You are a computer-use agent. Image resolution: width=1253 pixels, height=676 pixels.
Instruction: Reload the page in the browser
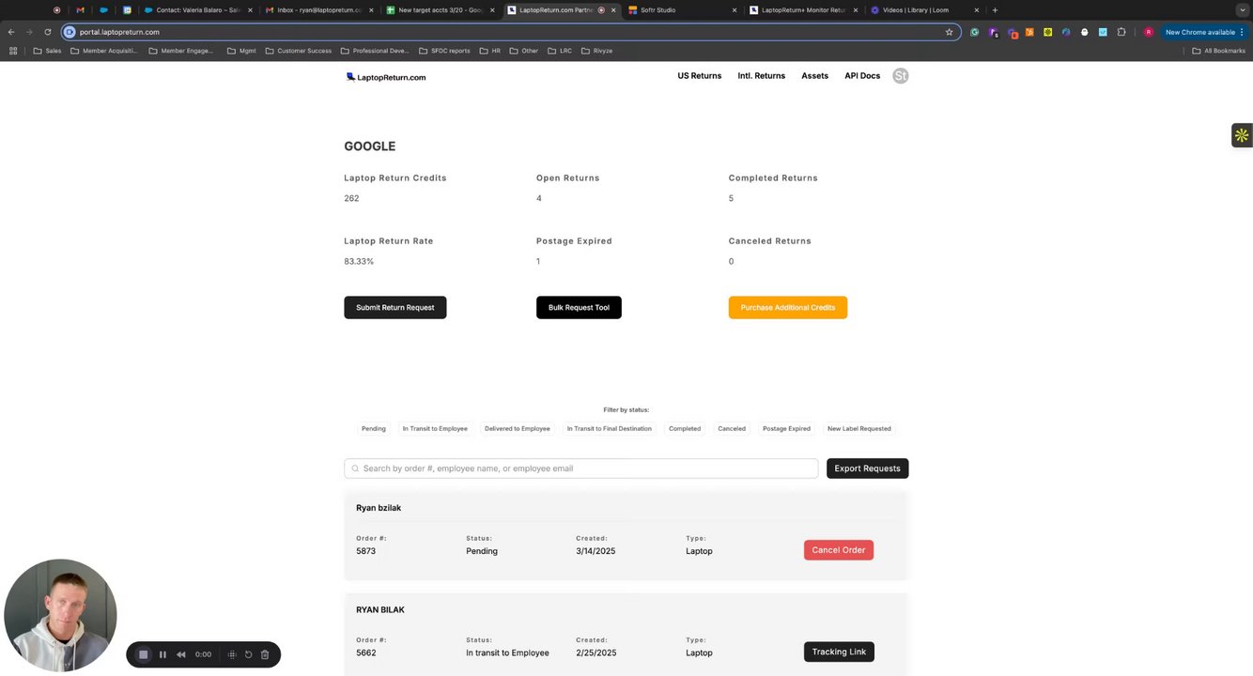click(x=48, y=32)
